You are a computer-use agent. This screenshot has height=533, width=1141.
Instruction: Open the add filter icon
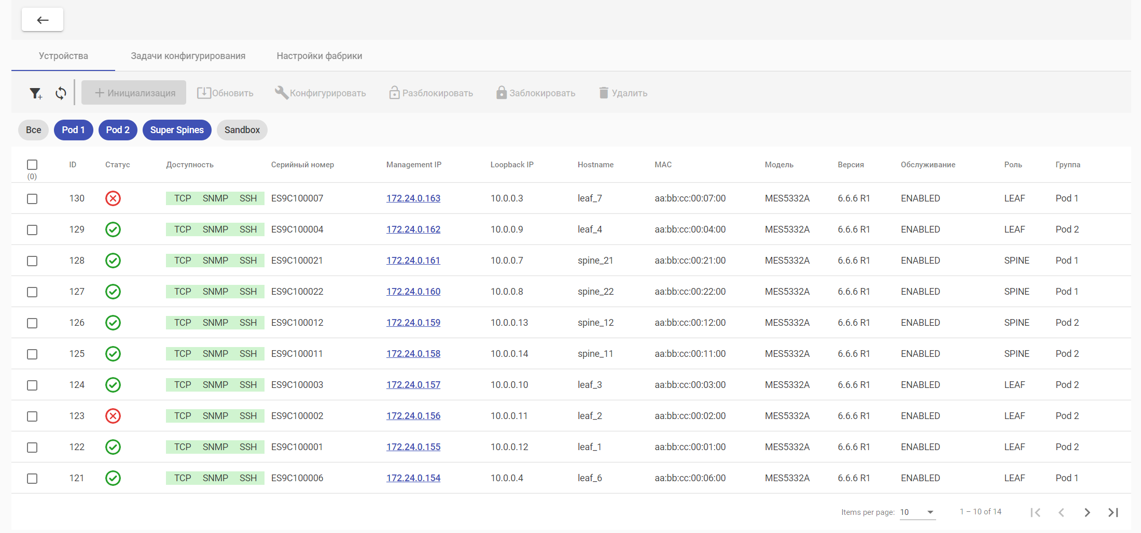pos(35,93)
